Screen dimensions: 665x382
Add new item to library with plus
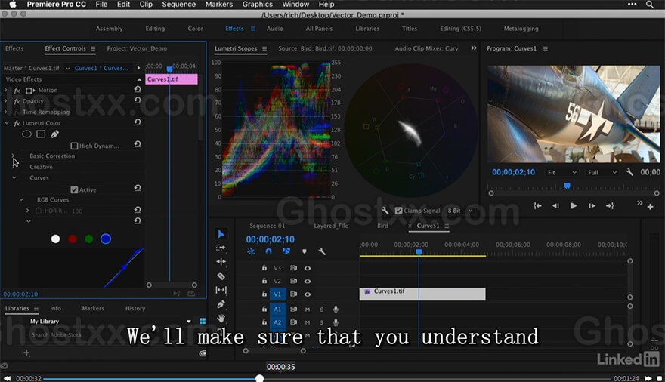tap(26, 353)
